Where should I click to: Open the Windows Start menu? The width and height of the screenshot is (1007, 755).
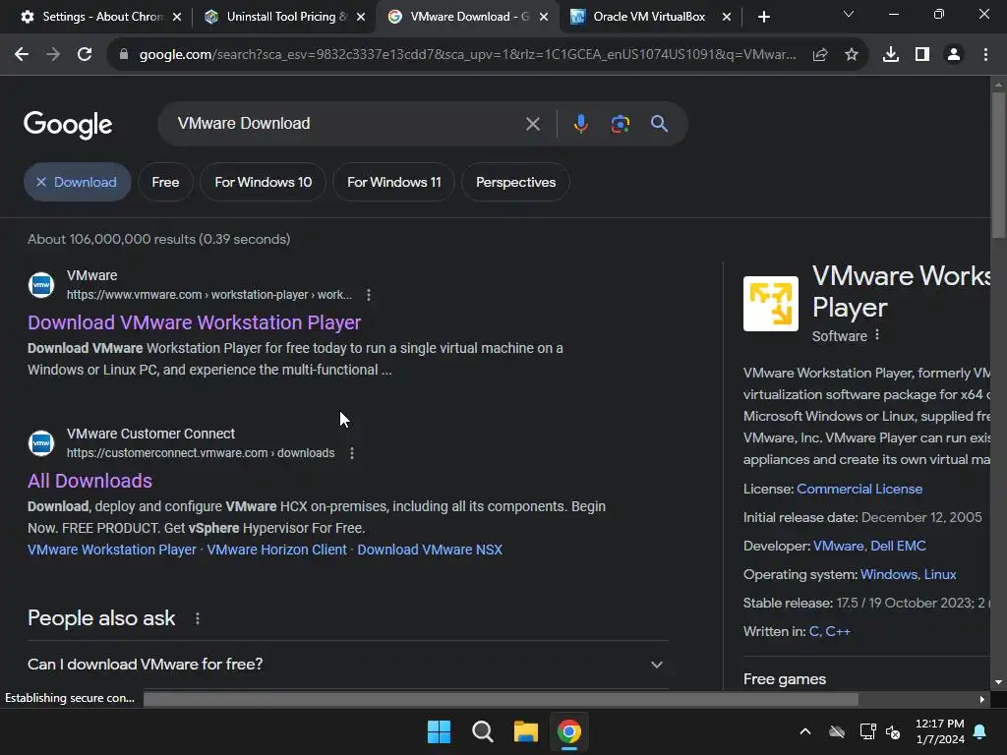(x=440, y=731)
